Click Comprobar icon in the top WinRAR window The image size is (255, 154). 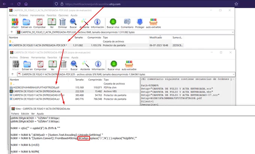click(39, 22)
